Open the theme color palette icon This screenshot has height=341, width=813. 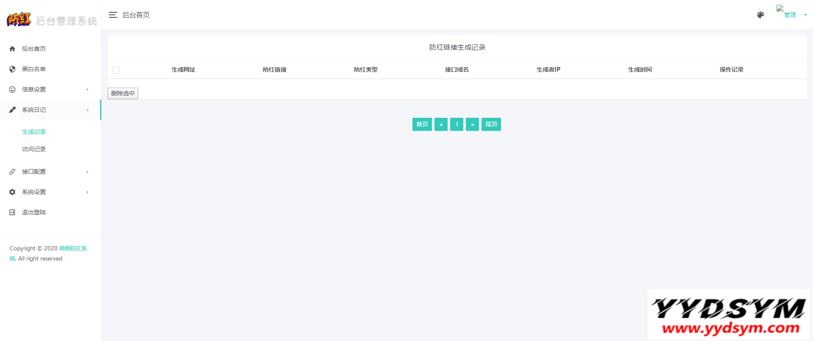click(760, 15)
